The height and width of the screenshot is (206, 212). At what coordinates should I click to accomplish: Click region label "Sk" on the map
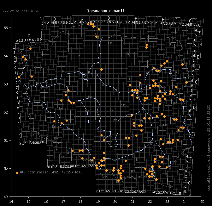[x=123, y=105]
